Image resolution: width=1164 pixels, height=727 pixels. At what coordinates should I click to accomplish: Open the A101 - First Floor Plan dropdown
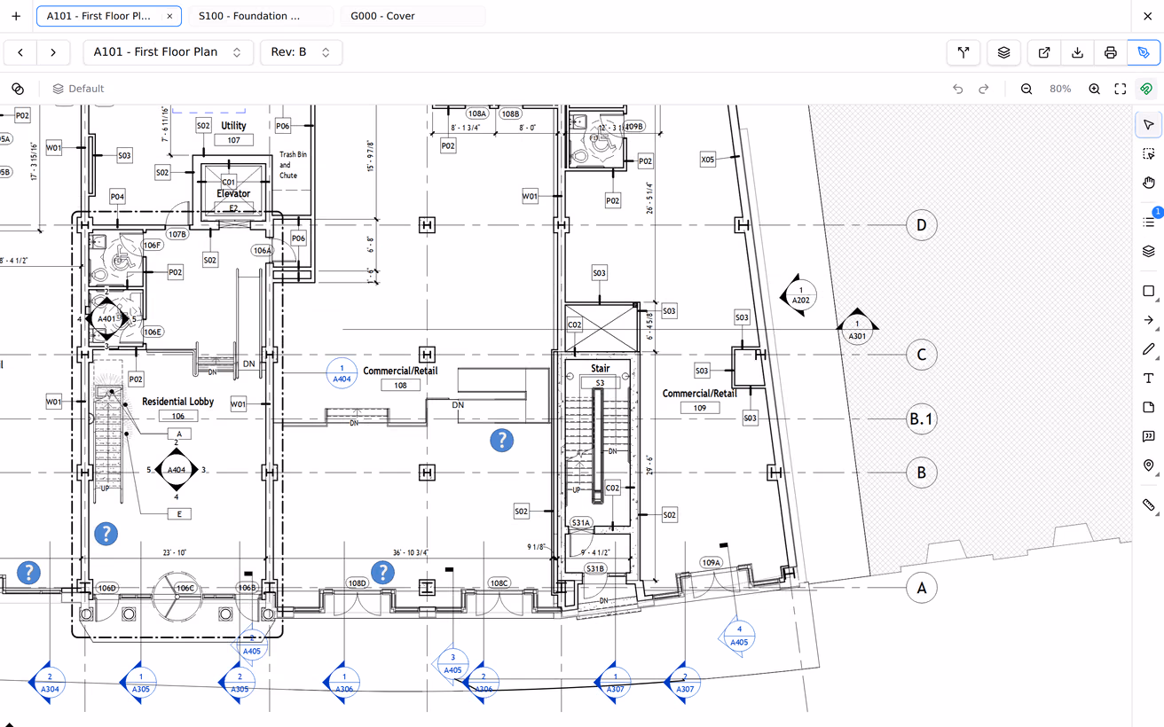point(168,52)
